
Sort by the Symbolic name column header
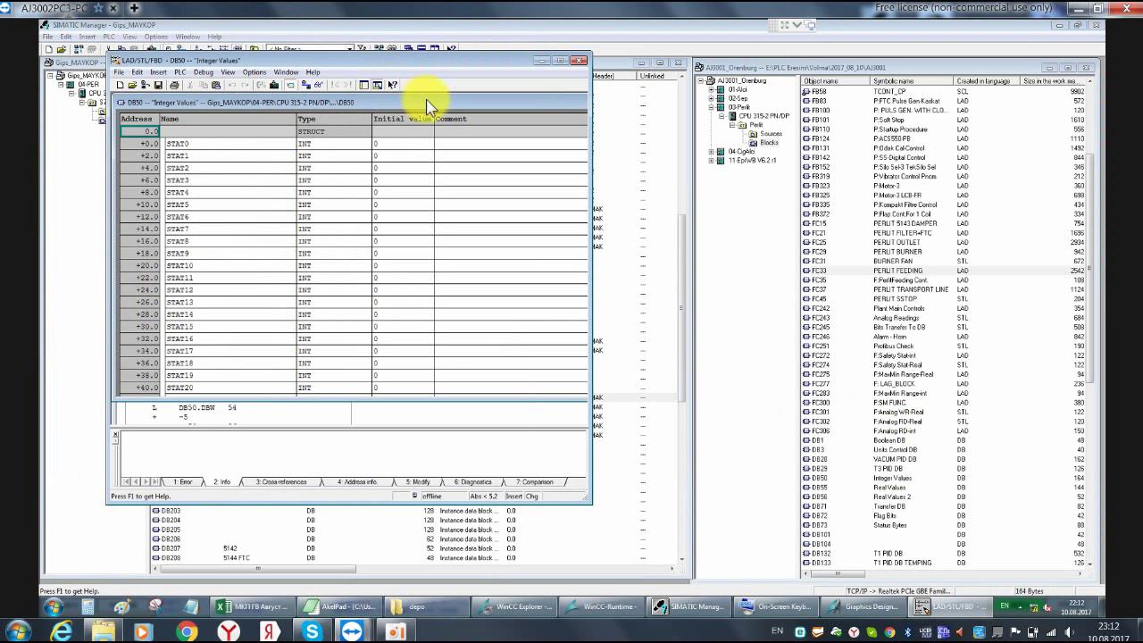913,81
